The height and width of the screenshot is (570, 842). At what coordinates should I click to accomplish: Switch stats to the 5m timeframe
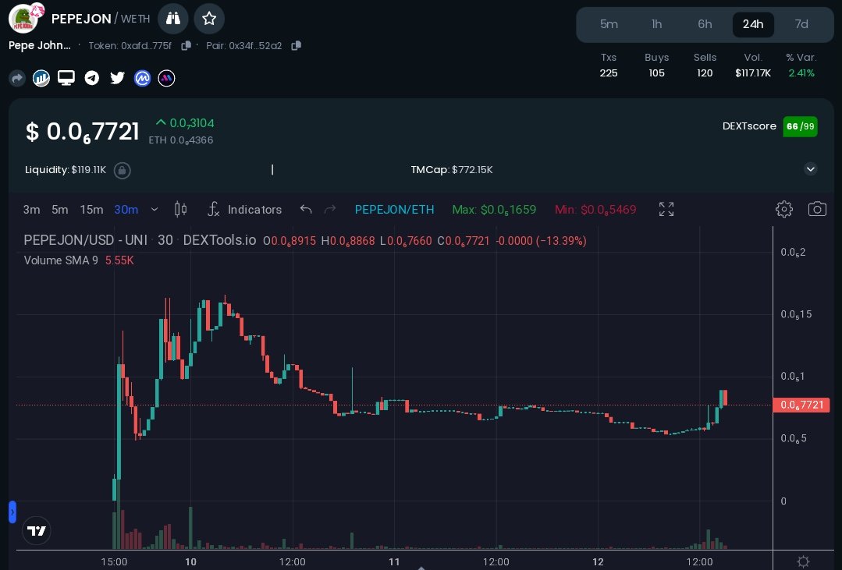[x=609, y=24]
